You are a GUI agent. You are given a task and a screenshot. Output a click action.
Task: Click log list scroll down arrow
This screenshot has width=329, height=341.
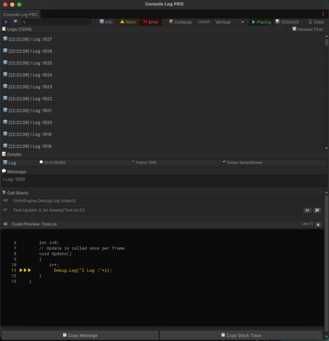326,148
